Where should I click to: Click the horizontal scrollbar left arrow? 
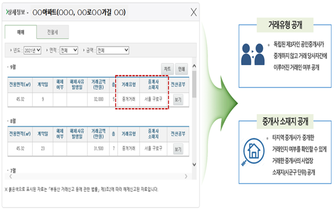[x=11, y=176]
